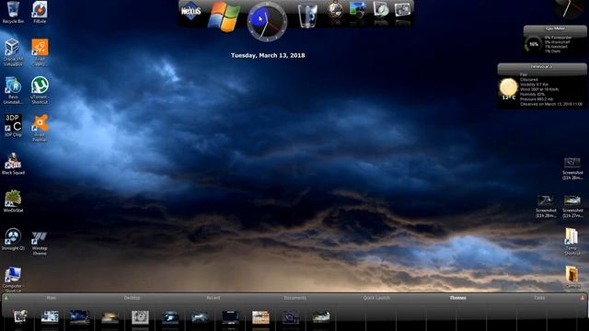
Task: Switch to the Main shelf tab
Action: (52, 298)
